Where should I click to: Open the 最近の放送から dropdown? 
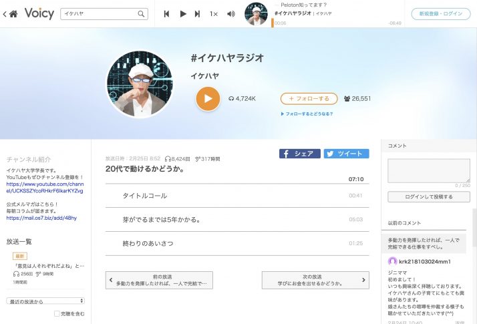[x=45, y=301]
